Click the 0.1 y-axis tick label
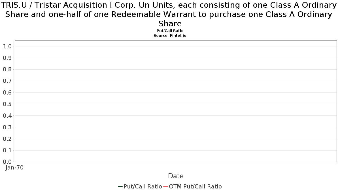 click(x=7, y=150)
